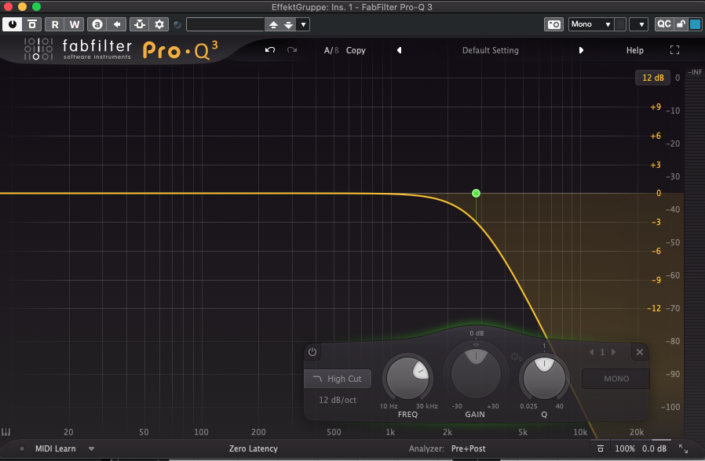705x461 pixels.
Task: Toggle full screen mode icon
Action: click(674, 50)
